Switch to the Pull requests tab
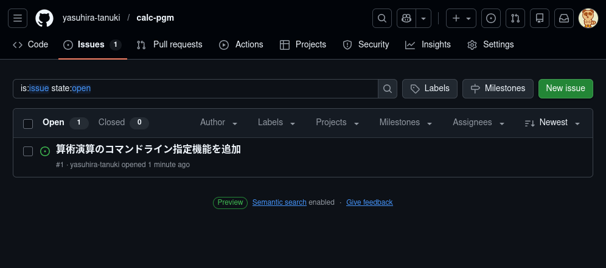Screen dimensions: 606x268 [170, 44]
